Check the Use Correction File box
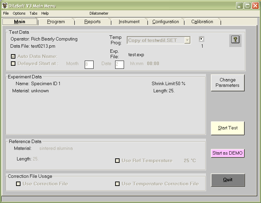Image resolution: width=261 pixels, height=203 pixels. (18, 184)
